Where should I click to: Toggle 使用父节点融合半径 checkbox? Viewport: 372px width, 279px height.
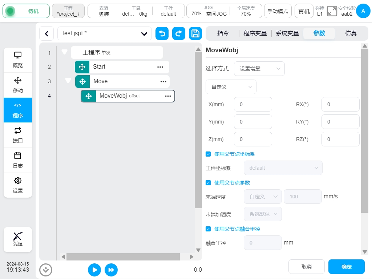(208, 229)
